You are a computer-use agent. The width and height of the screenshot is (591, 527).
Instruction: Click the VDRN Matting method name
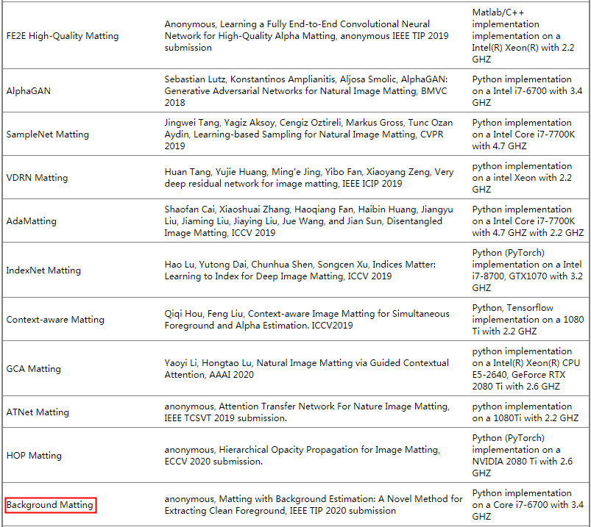pyautogui.click(x=38, y=177)
